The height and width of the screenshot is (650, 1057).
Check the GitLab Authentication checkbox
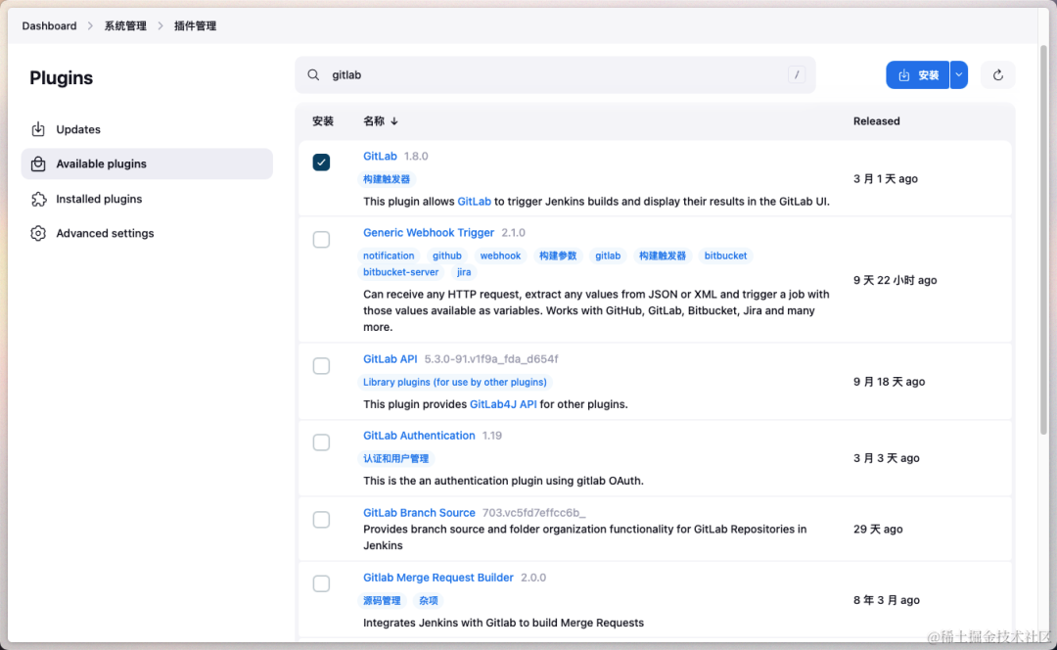coord(322,442)
